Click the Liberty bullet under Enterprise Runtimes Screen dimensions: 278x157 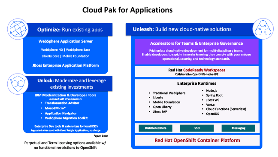pyautogui.click(x=158, y=98)
